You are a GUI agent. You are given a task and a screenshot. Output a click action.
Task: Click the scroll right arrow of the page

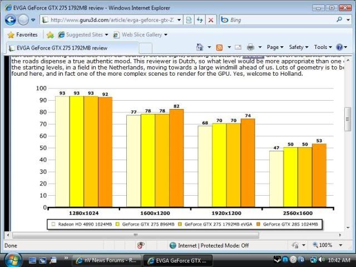point(340,235)
